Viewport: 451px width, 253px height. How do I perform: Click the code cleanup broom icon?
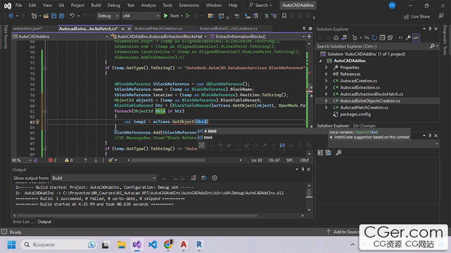(x=111, y=160)
